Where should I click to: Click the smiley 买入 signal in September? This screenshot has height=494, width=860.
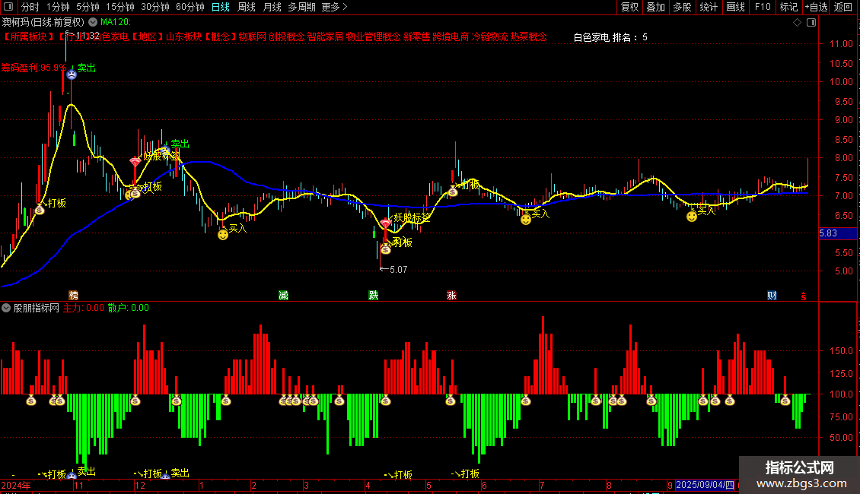pos(692,217)
